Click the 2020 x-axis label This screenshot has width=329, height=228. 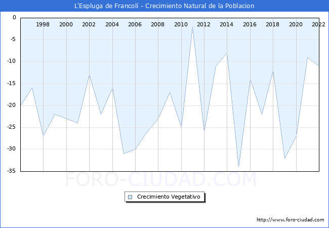point(296,24)
